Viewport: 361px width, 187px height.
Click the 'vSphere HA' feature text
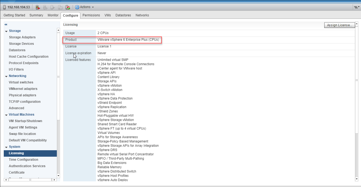[x=106, y=94]
